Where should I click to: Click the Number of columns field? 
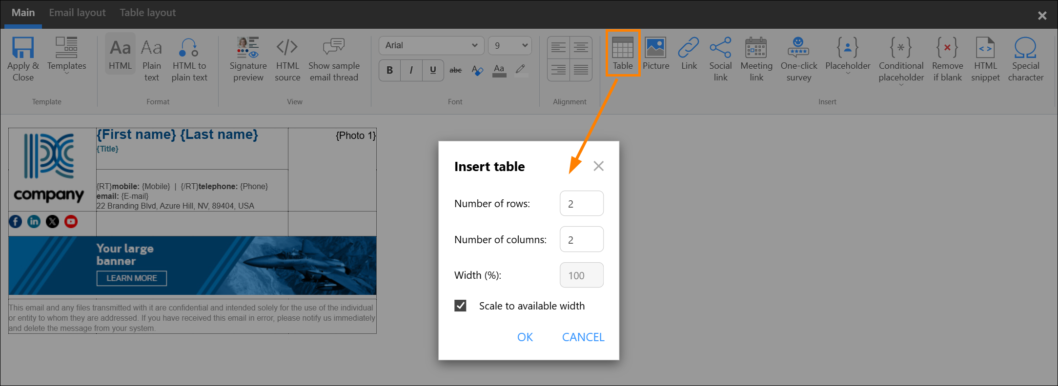[581, 239]
